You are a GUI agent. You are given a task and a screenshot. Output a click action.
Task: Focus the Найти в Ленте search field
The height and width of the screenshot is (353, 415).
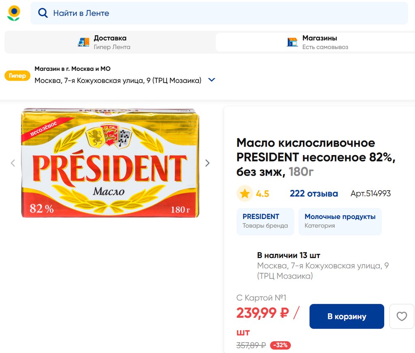coord(219,13)
